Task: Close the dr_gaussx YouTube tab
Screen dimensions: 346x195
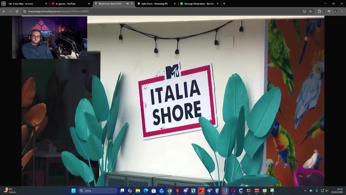Action: pyautogui.click(x=89, y=4)
